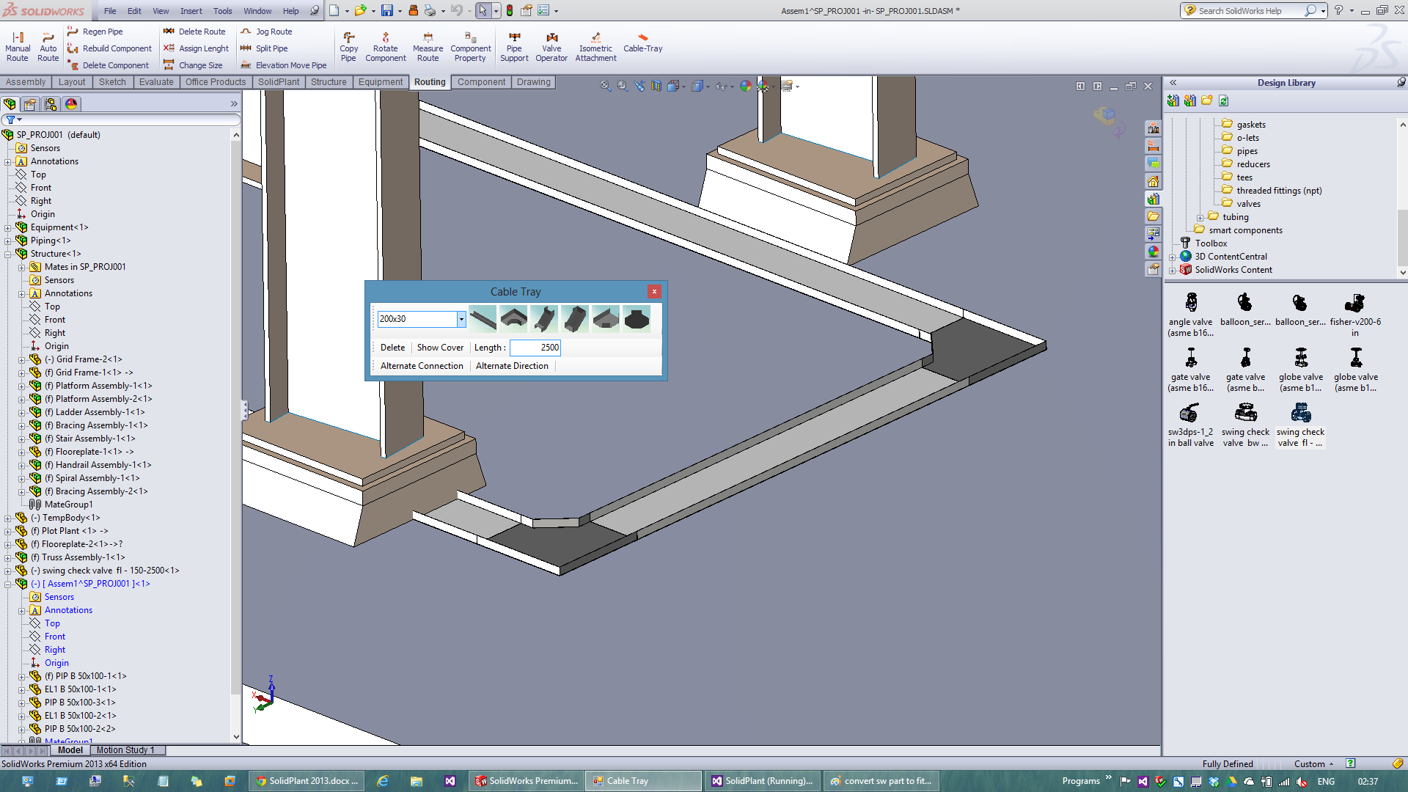The image size is (1408, 792).
Task: Click the Rebuild traffic light icon
Action: click(x=510, y=10)
